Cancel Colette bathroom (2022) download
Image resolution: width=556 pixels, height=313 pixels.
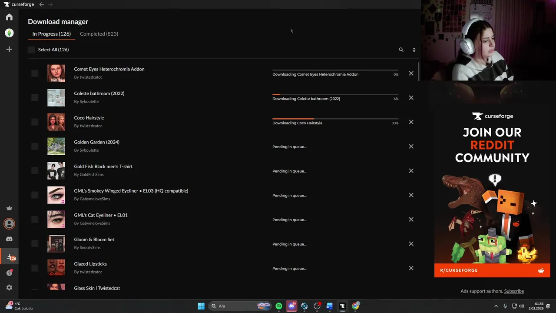[x=411, y=98]
